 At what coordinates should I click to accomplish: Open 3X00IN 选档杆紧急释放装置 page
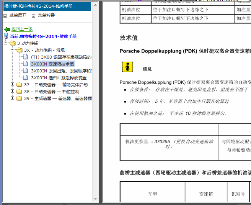point(59,78)
